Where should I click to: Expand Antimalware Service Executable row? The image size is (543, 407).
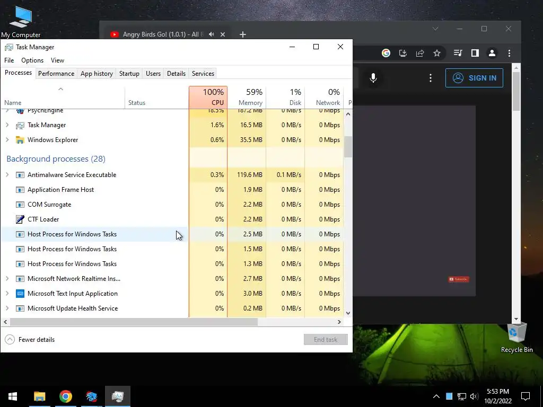tap(7, 175)
